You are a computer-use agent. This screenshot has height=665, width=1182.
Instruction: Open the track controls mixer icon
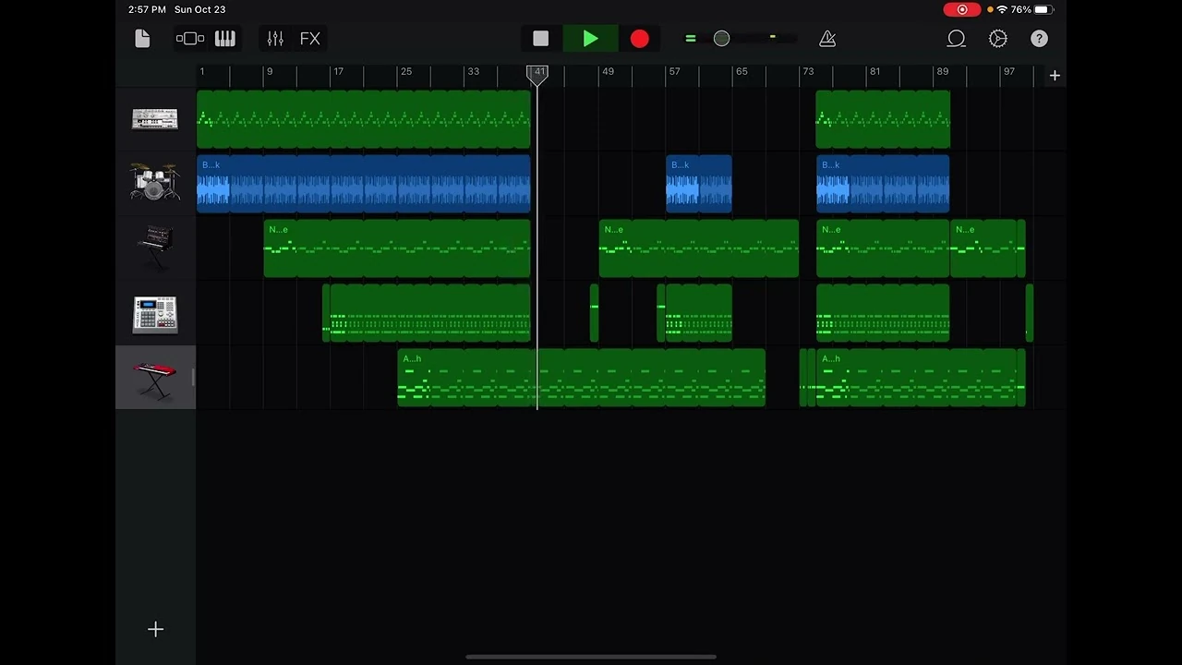pyautogui.click(x=274, y=38)
